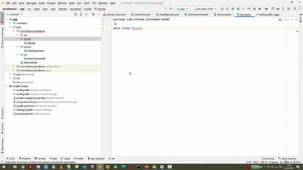Click the Debug app bug icon
The width and height of the screenshot is (303, 170).
click(x=238, y=9)
